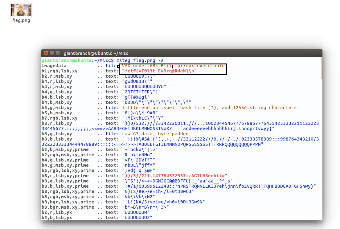The width and height of the screenshot is (340, 229).
Task: Select the flag.png file thumbnail
Action: [x=21, y=10]
